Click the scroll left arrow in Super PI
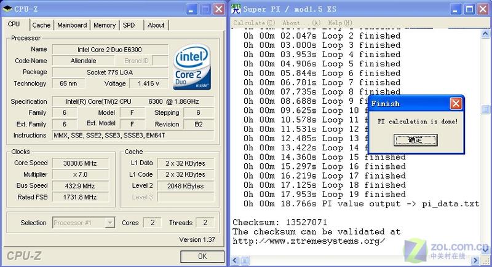 click(x=236, y=260)
